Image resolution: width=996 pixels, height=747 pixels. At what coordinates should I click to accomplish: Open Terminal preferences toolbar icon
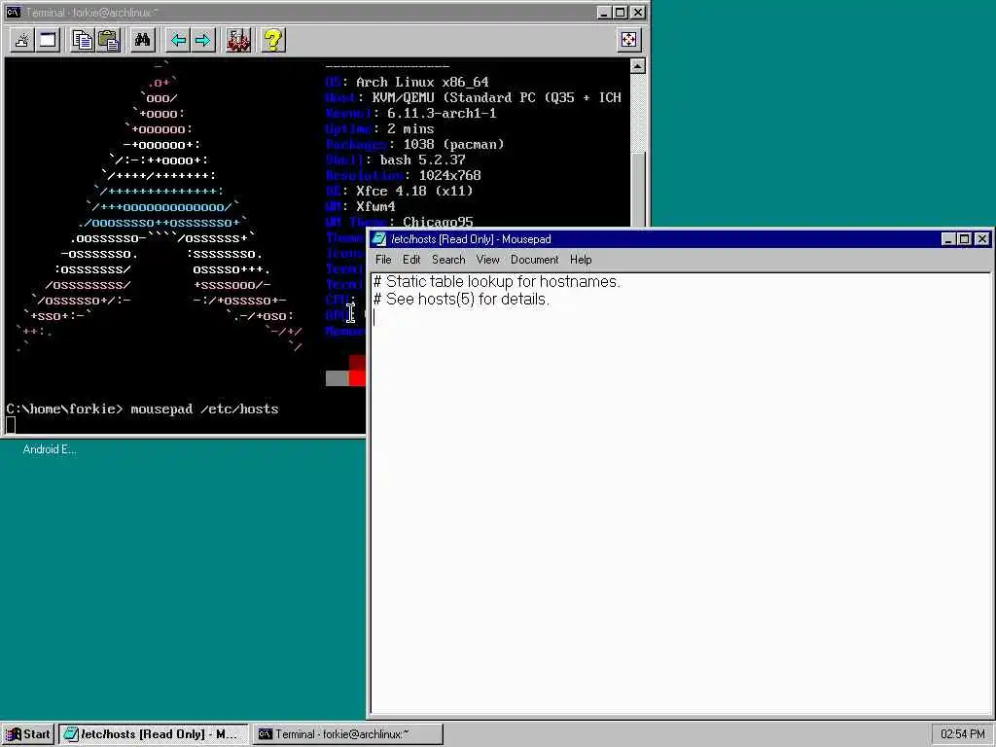(x=238, y=40)
